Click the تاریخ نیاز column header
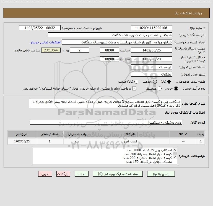 point(22,134)
